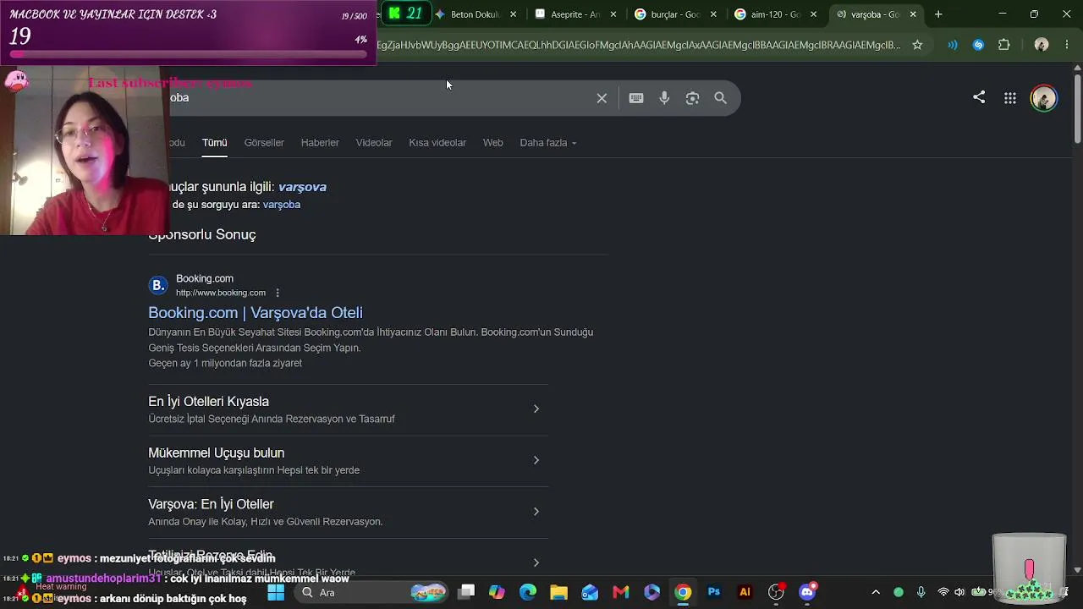The image size is (1083, 609).
Task: Clear the search box text
Action: (602, 98)
